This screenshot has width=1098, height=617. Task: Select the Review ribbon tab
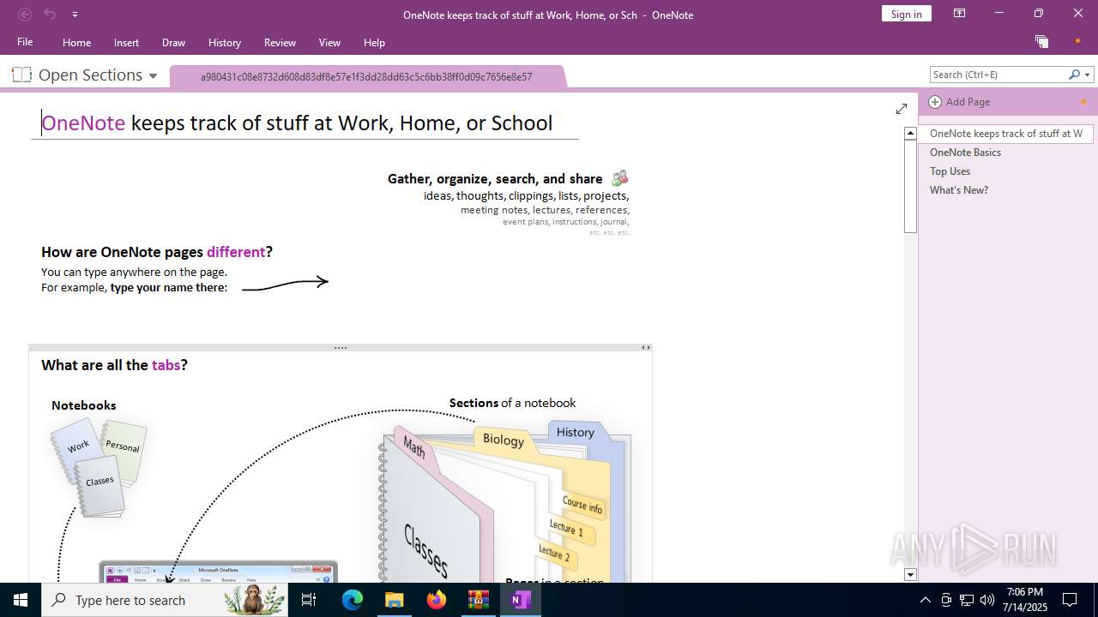(x=280, y=42)
